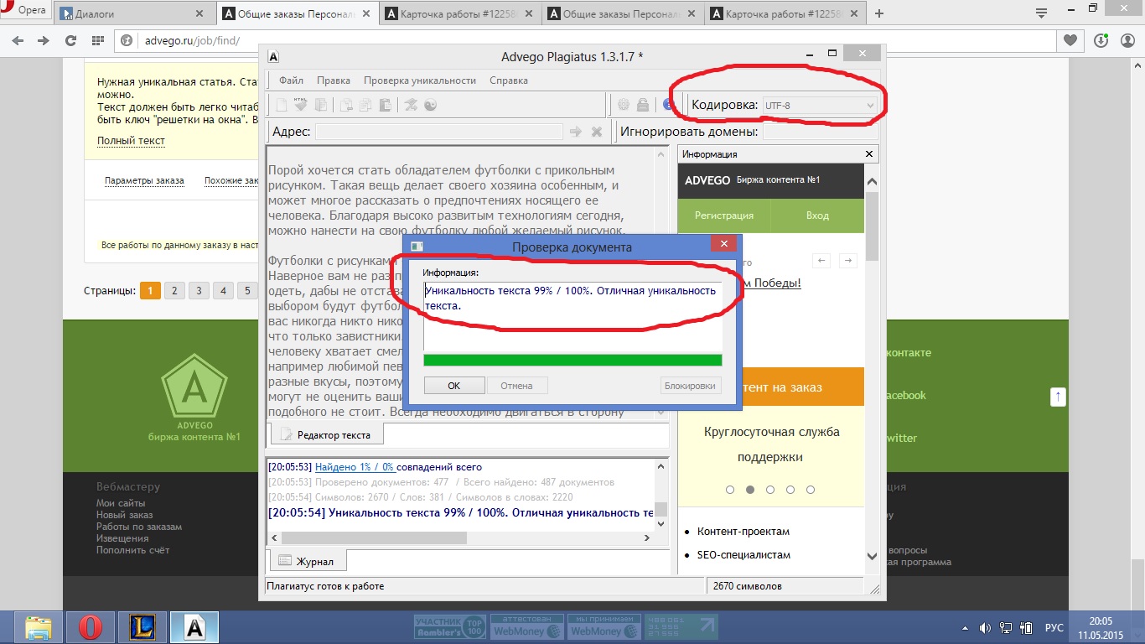
Task: Click the Регистрация button in info panel
Action: click(x=724, y=216)
